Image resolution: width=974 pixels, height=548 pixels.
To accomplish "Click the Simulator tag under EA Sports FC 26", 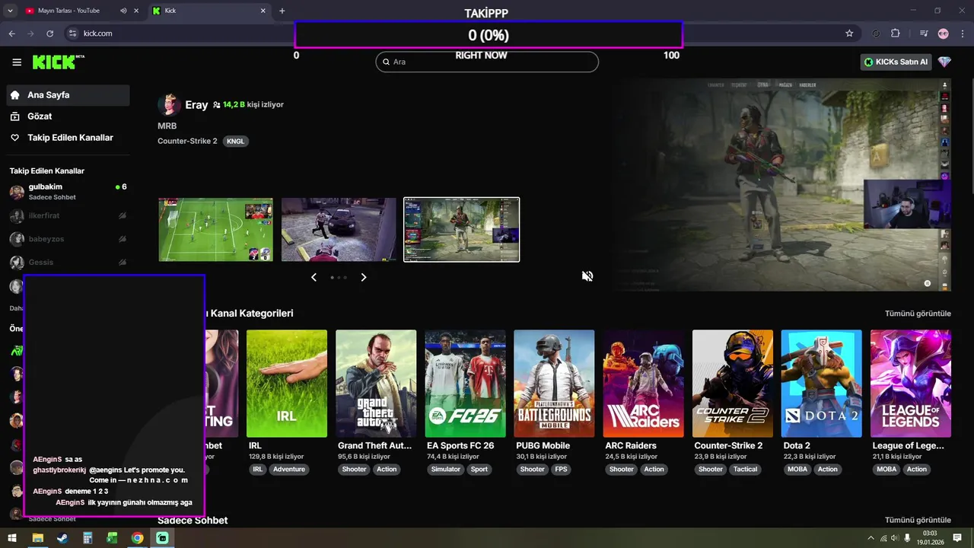I will (x=446, y=470).
